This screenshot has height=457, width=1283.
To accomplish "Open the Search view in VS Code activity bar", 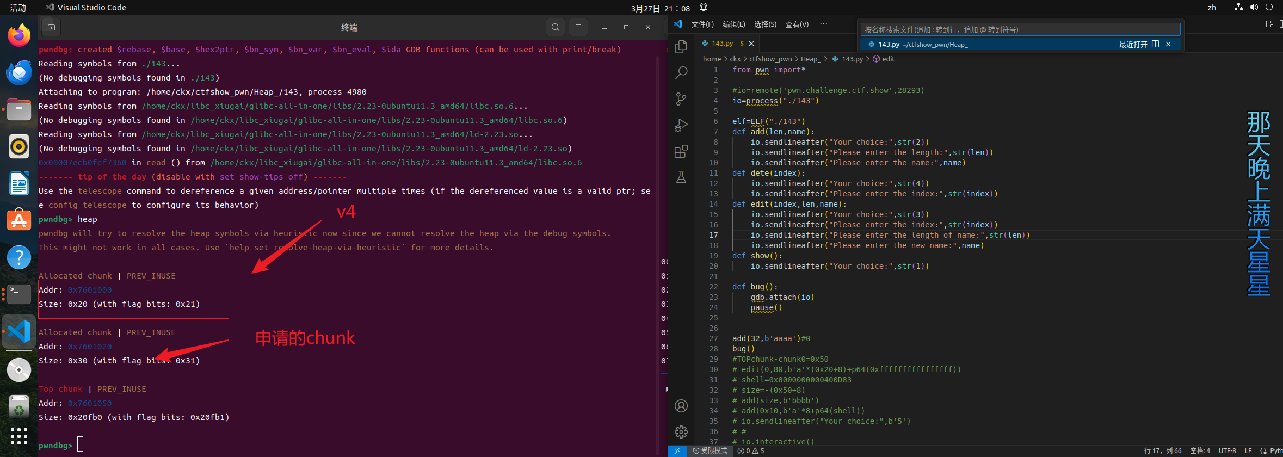I will point(681,72).
